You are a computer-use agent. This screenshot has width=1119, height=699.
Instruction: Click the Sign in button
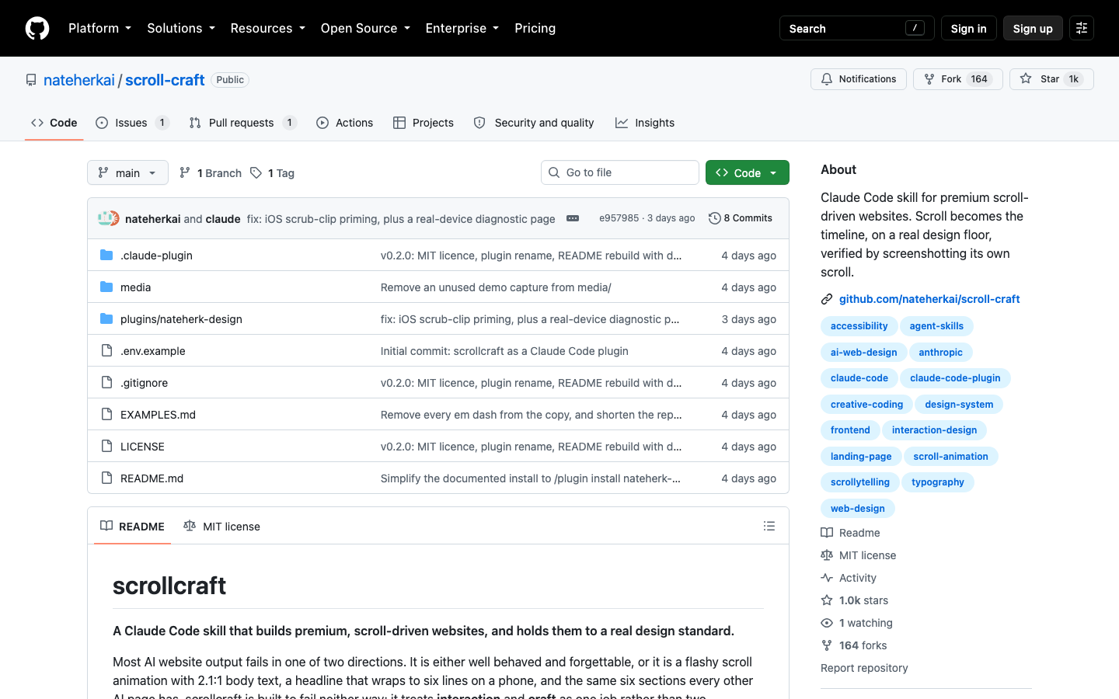point(968,28)
